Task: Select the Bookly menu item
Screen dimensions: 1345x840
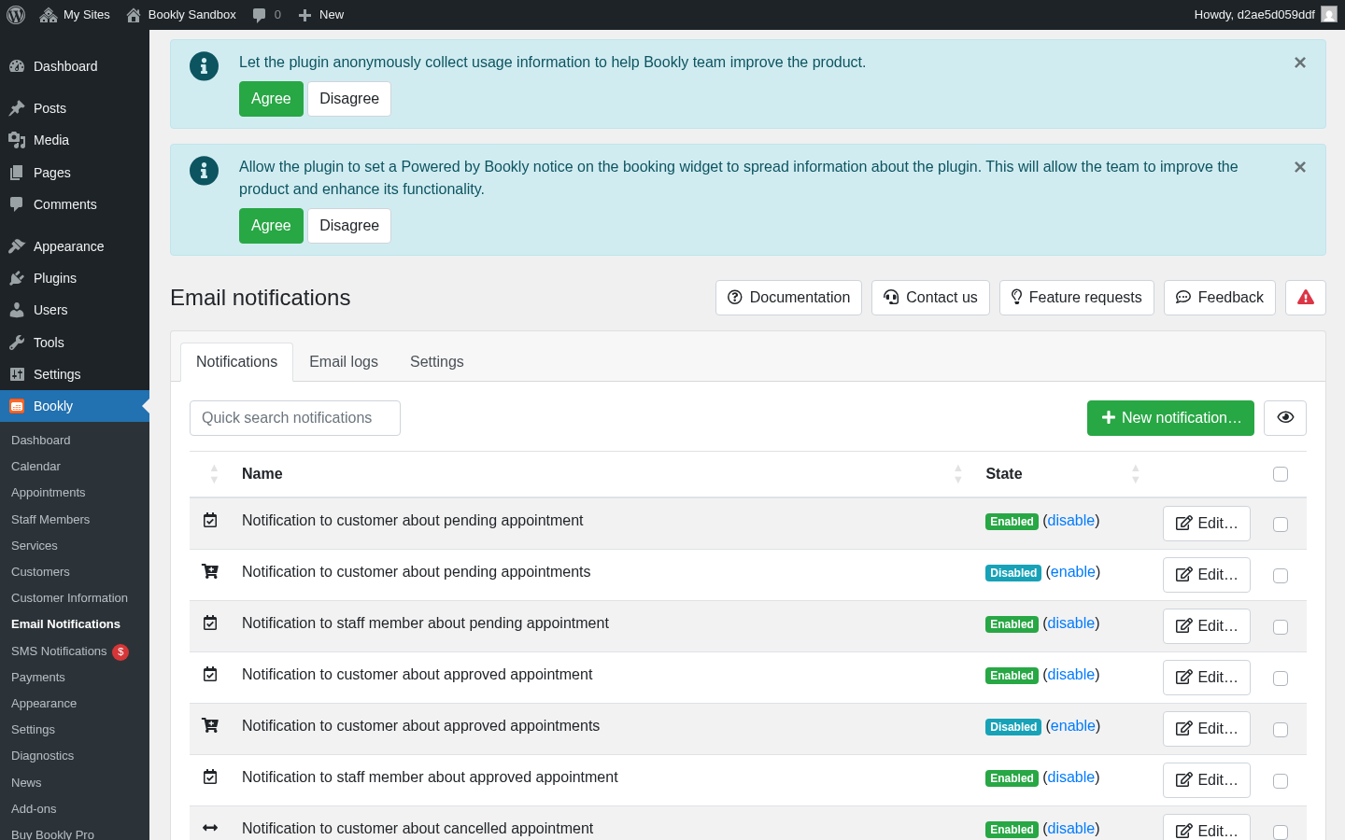Action: [x=75, y=406]
